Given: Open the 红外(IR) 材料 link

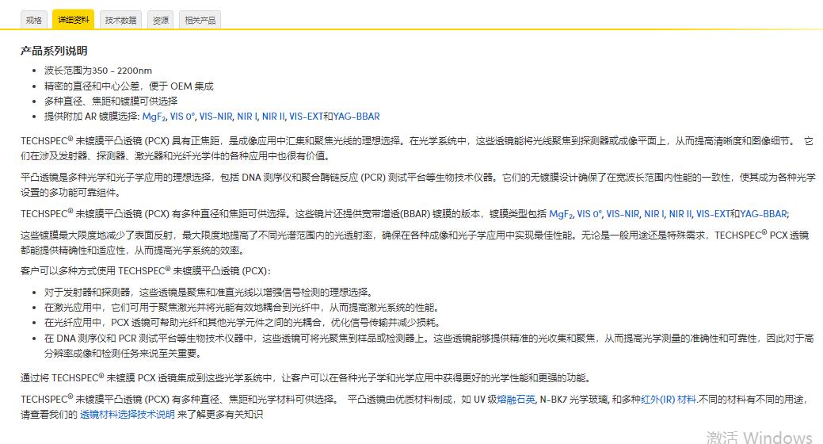Looking at the screenshot, I should click(669, 400).
